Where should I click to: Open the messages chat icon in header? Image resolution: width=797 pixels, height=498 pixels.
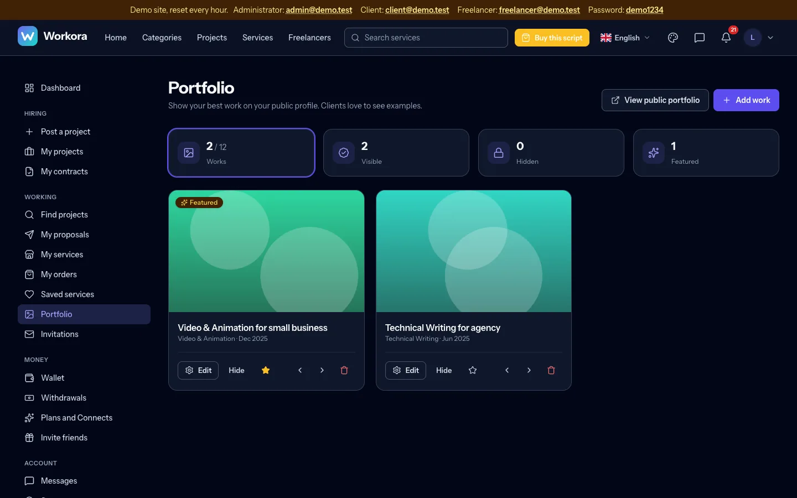coord(700,38)
